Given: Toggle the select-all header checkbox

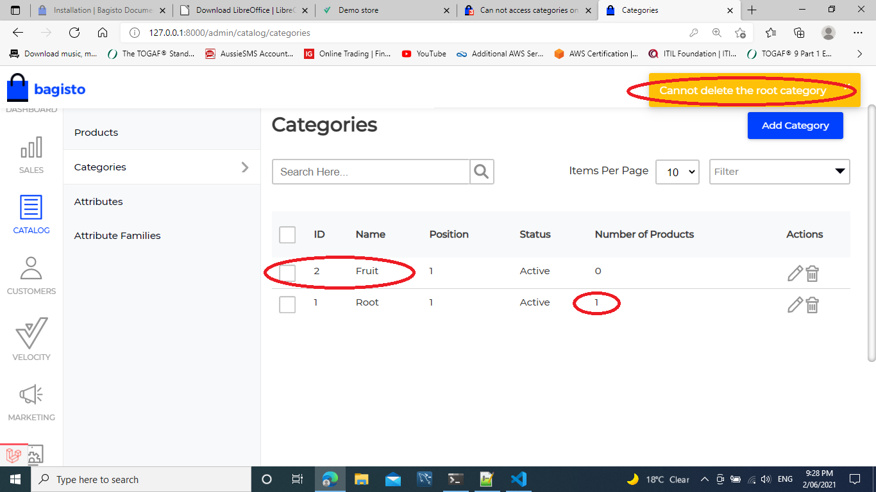Looking at the screenshot, I should click(x=287, y=234).
